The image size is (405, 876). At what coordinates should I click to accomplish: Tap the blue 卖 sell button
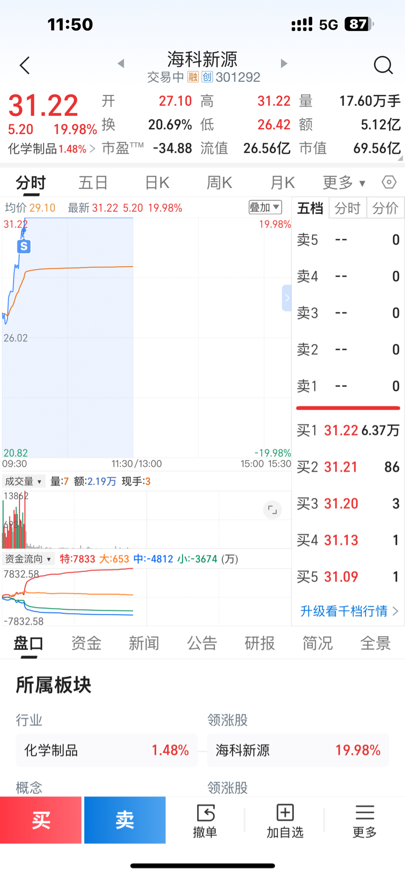click(x=125, y=820)
